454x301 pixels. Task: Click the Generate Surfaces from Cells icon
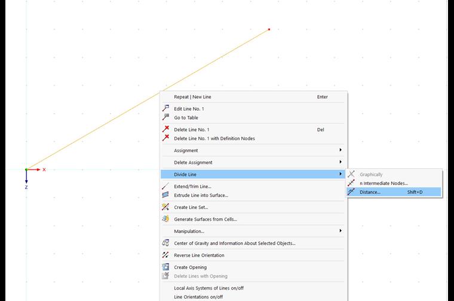(x=165, y=218)
